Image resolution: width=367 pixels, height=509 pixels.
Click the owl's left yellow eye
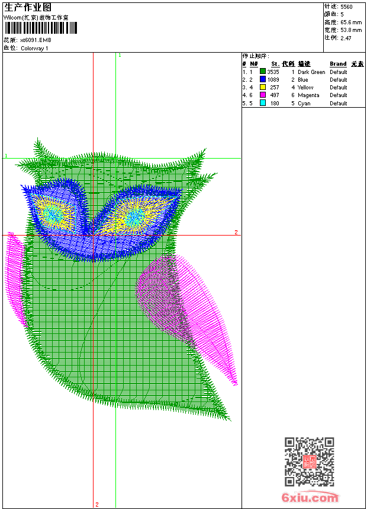tap(53, 213)
